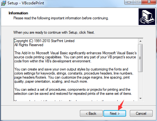Click the setup installer icon in title bar
Viewport: 157px width, 121px height.
(x=3, y=3)
